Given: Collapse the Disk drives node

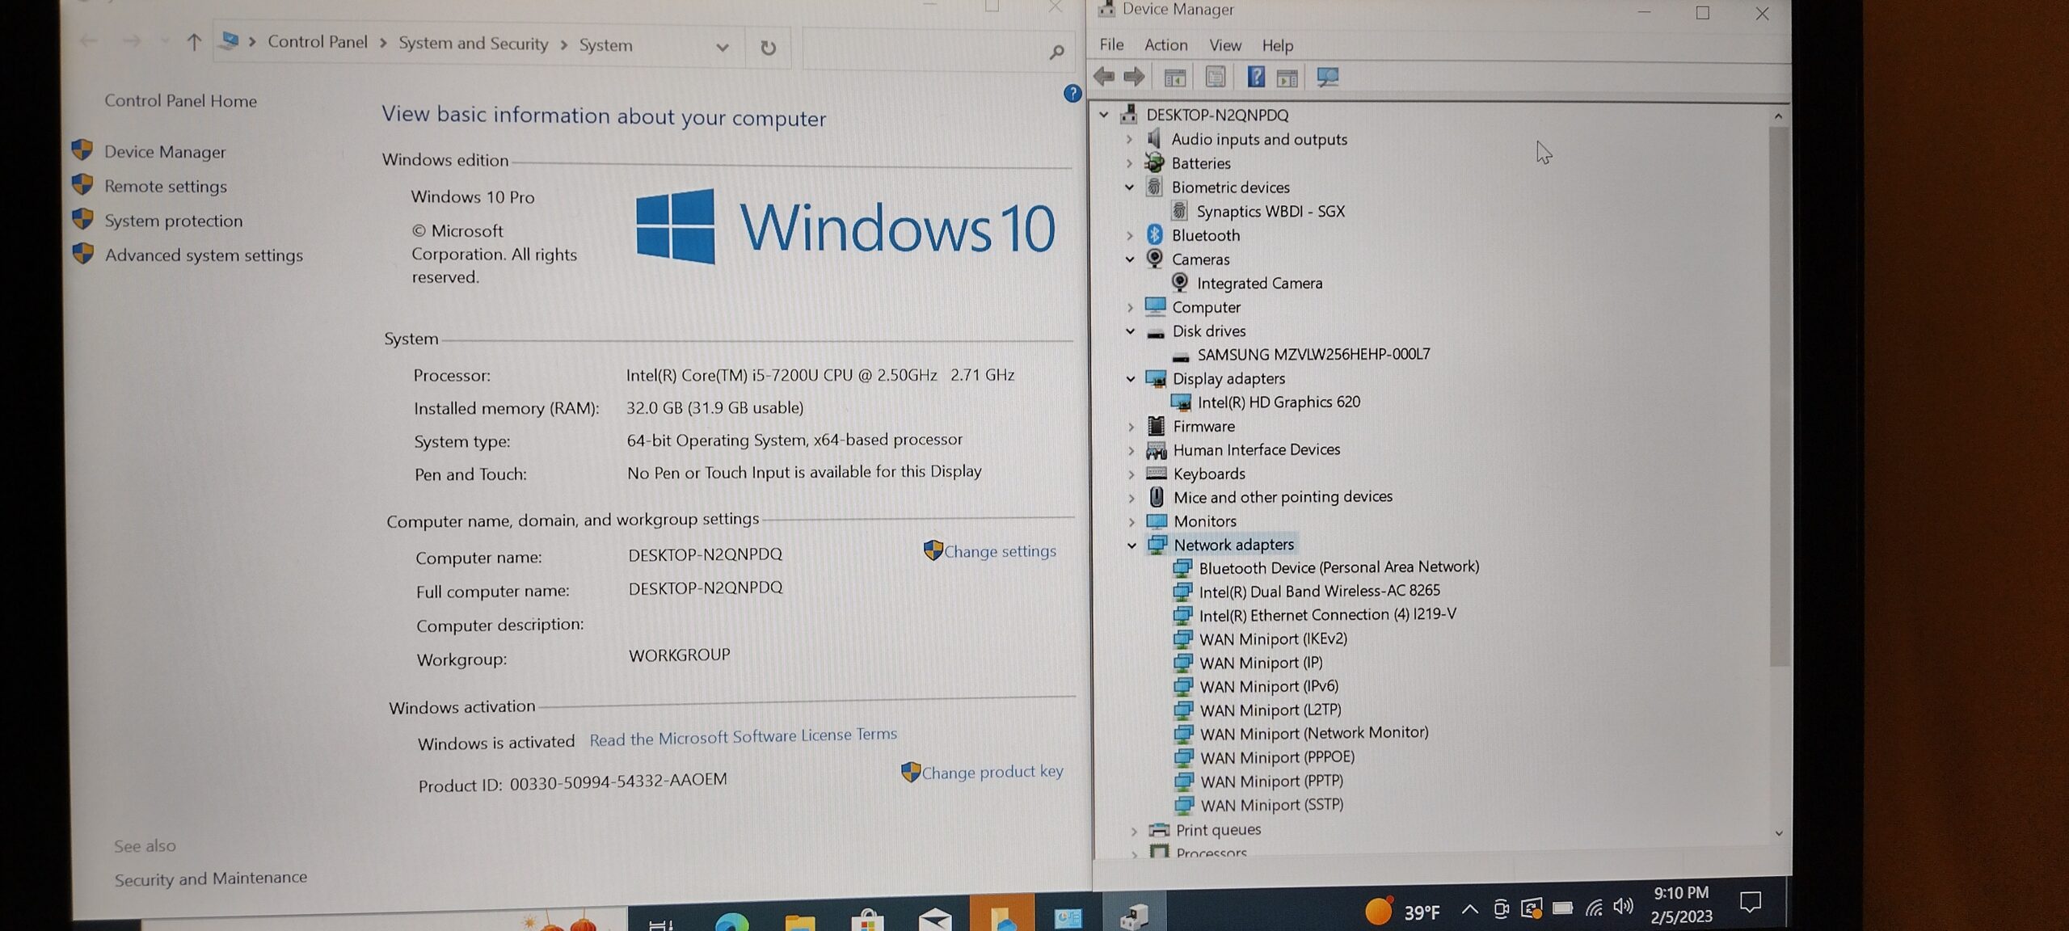Looking at the screenshot, I should pyautogui.click(x=1131, y=331).
